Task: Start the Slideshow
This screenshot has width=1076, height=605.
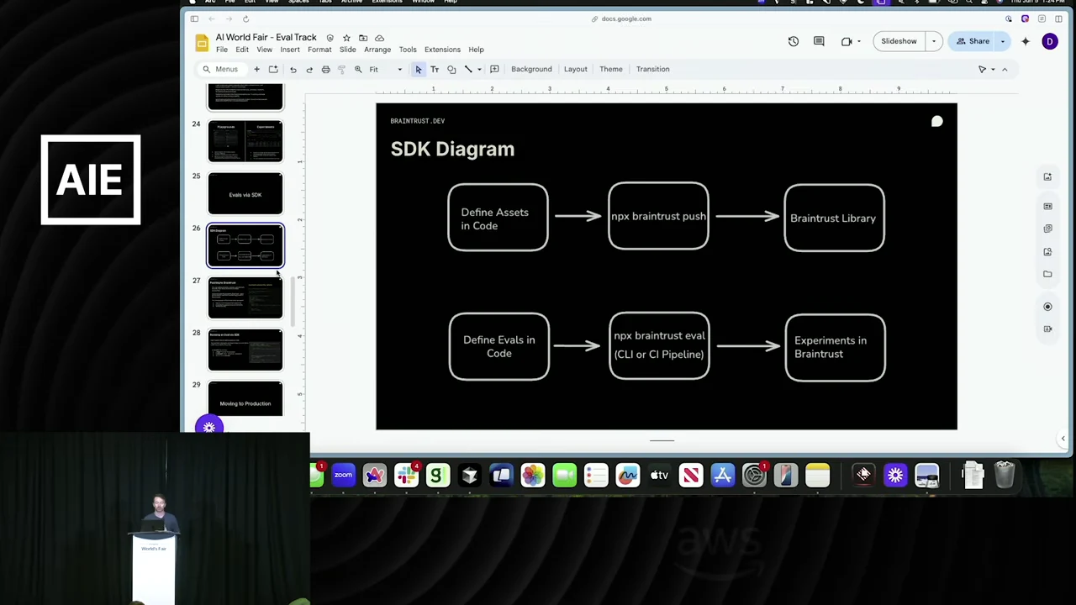Action: 899,41
